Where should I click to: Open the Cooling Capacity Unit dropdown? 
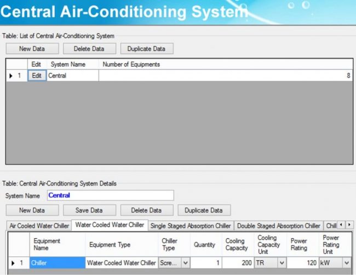coord(282,263)
